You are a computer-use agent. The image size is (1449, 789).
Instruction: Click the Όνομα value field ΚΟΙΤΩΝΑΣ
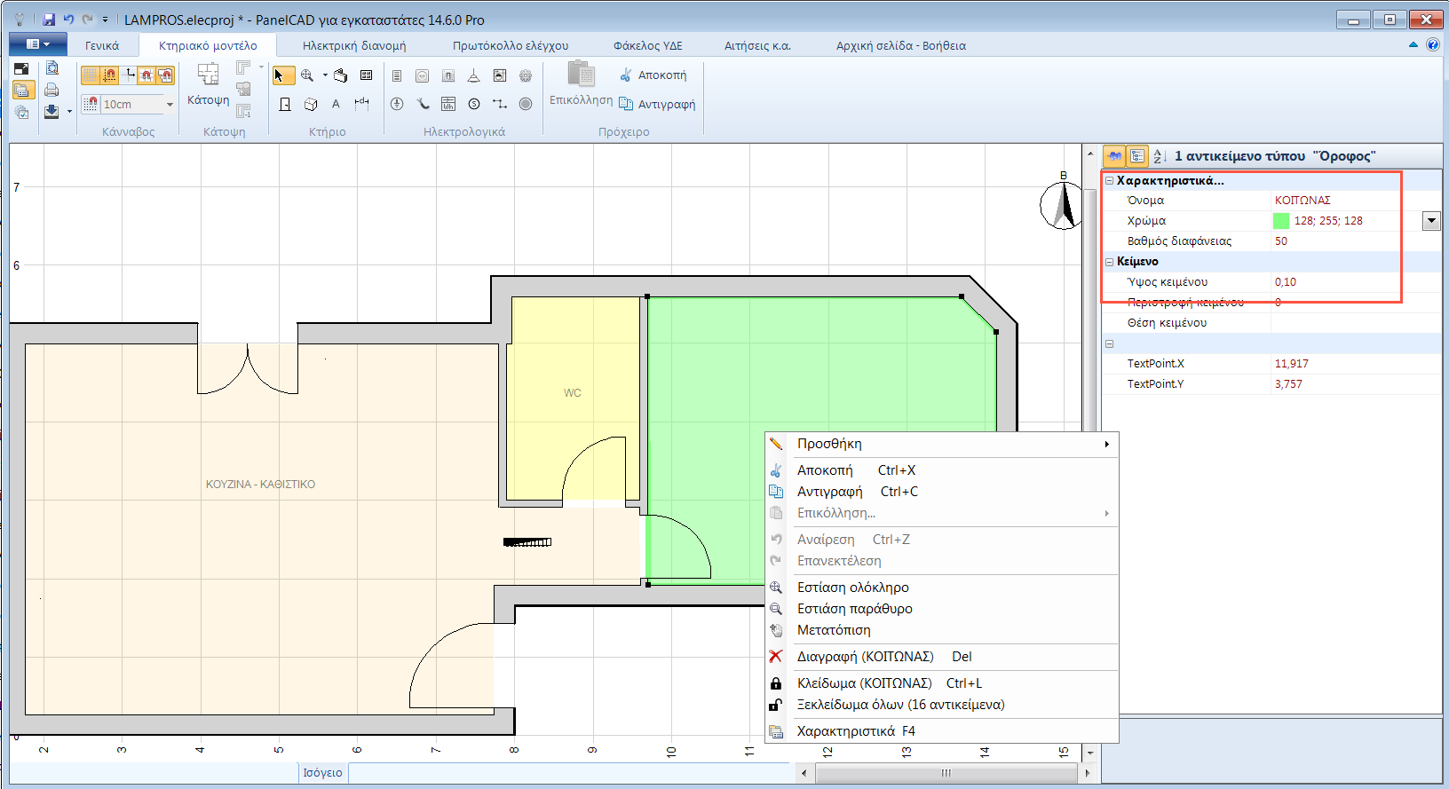tap(1303, 201)
